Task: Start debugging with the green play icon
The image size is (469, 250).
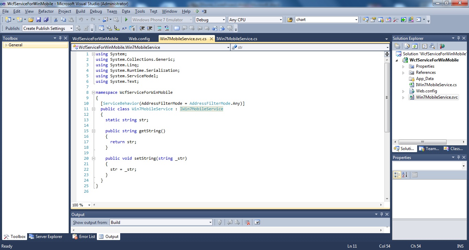Action: 126,20
